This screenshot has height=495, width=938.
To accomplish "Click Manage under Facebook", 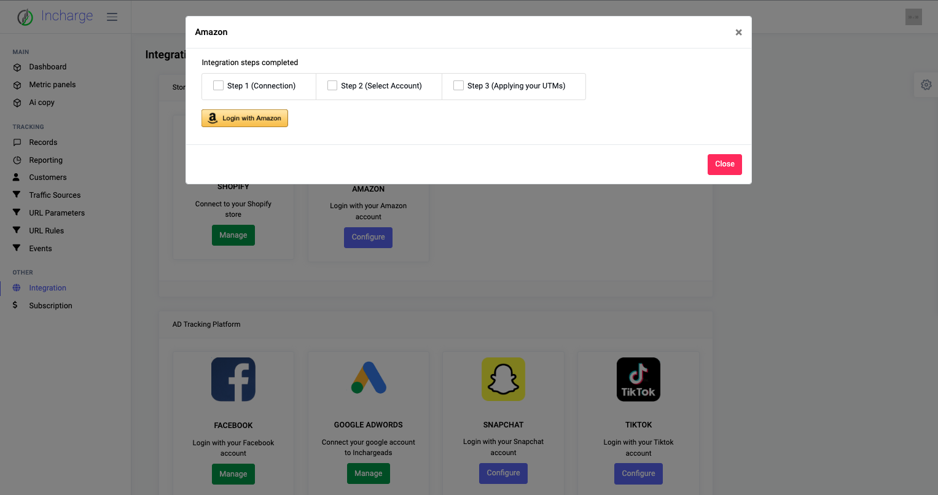I will point(233,474).
